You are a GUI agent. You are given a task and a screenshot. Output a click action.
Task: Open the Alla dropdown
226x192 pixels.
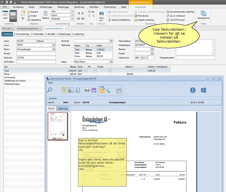(72, 11)
